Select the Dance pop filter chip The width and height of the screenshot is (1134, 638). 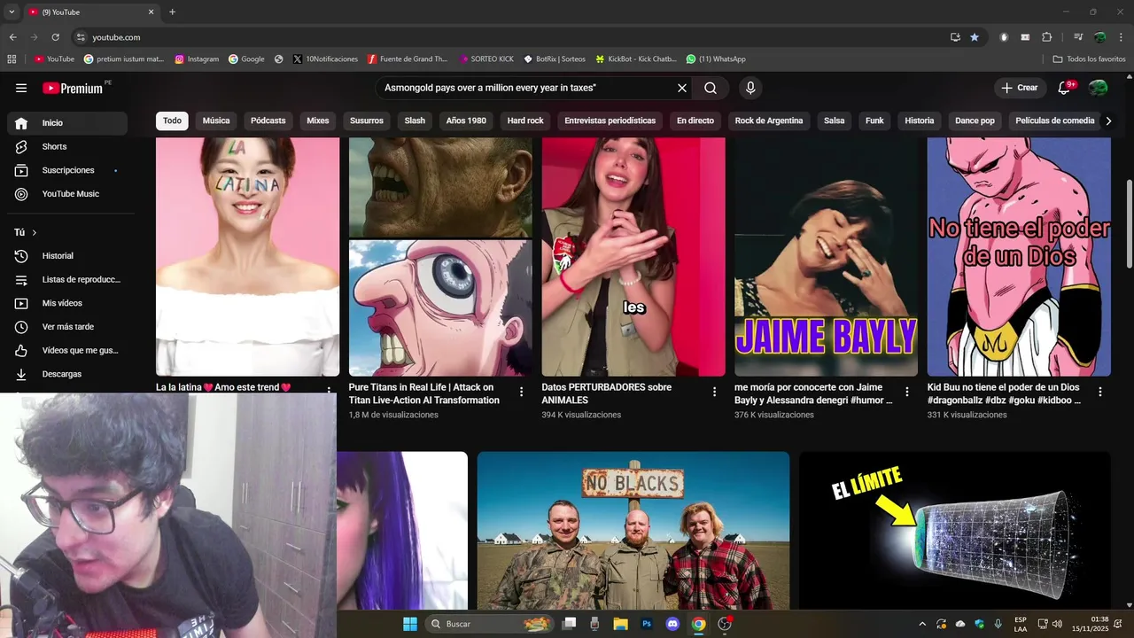[975, 121]
